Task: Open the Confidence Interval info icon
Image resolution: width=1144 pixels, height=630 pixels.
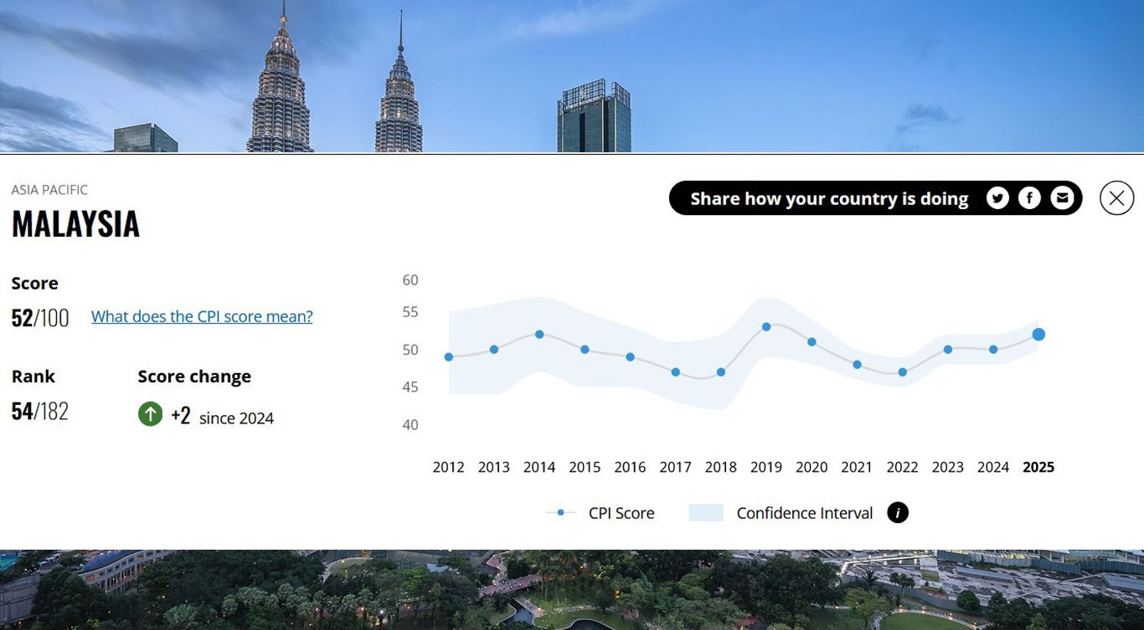Action: coord(898,513)
